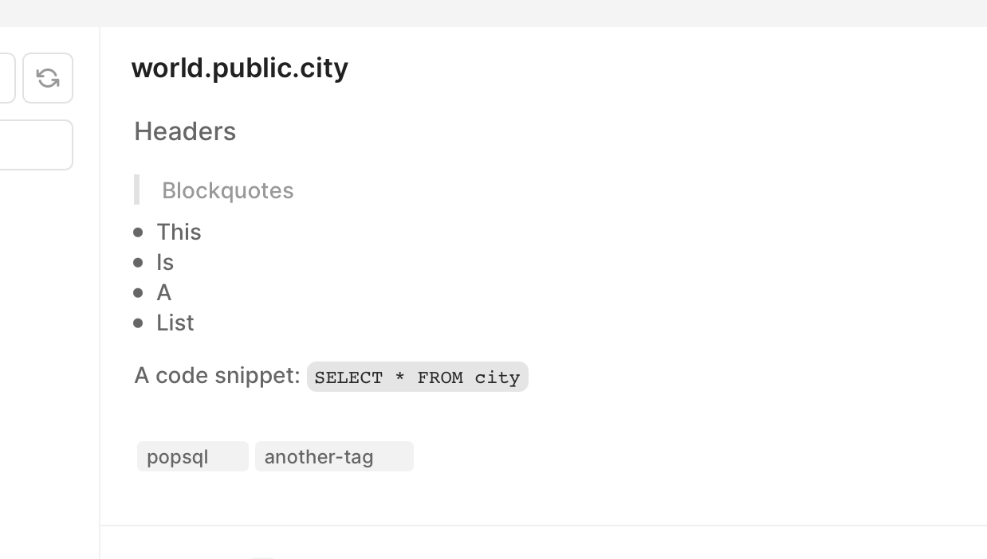Click the search field below the refresh button

point(36,145)
